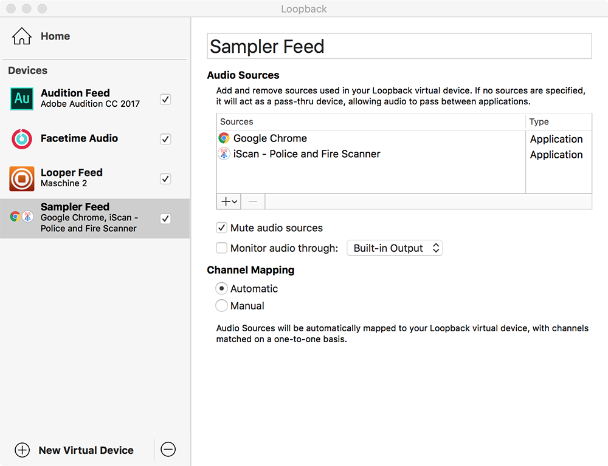The width and height of the screenshot is (608, 466).
Task: Click the Automatic label text
Action: 254,289
